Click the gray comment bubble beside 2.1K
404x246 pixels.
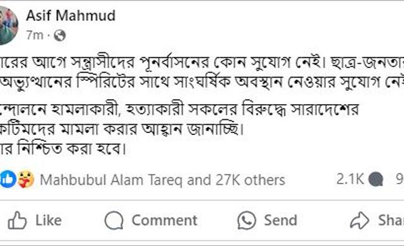pyautogui.click(x=376, y=180)
